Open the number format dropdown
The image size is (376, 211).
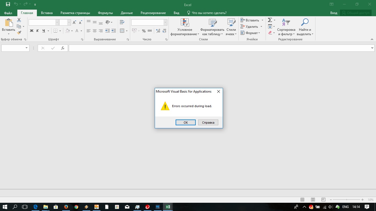tap(165, 23)
